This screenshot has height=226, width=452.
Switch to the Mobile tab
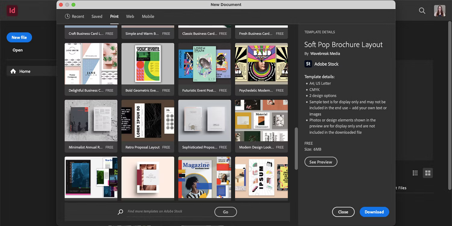148,17
